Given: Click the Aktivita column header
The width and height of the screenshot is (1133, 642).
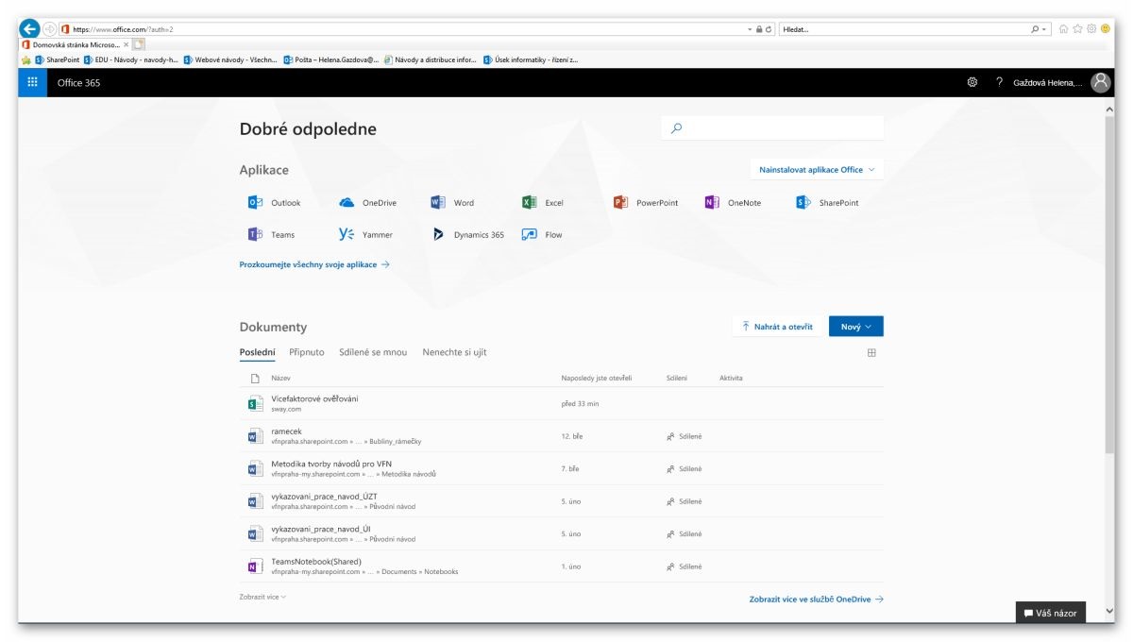Looking at the screenshot, I should point(731,378).
